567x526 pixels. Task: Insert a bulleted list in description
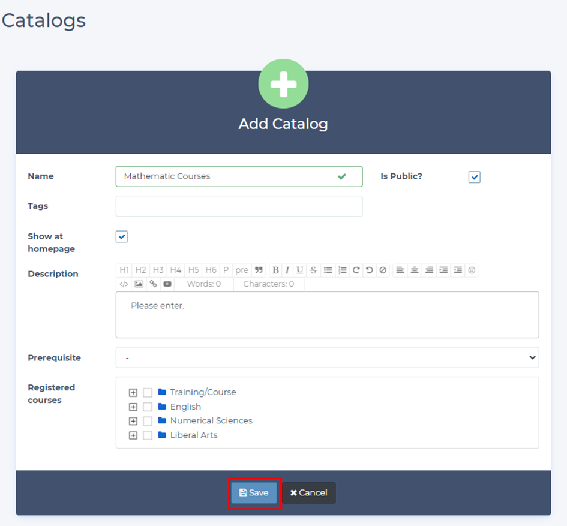pyautogui.click(x=328, y=270)
